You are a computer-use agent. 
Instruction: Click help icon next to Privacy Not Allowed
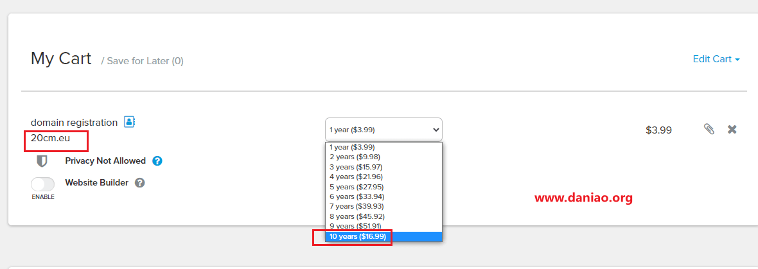(157, 161)
